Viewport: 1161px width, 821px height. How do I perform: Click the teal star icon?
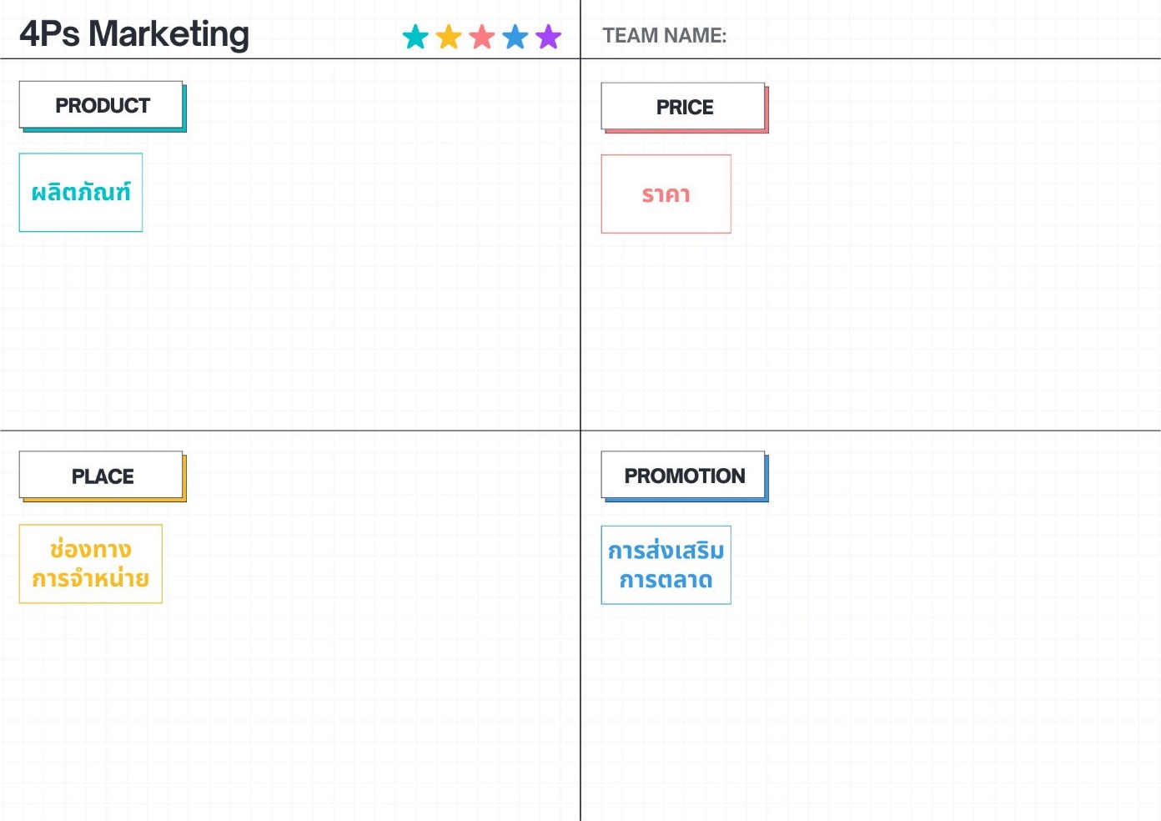415,37
